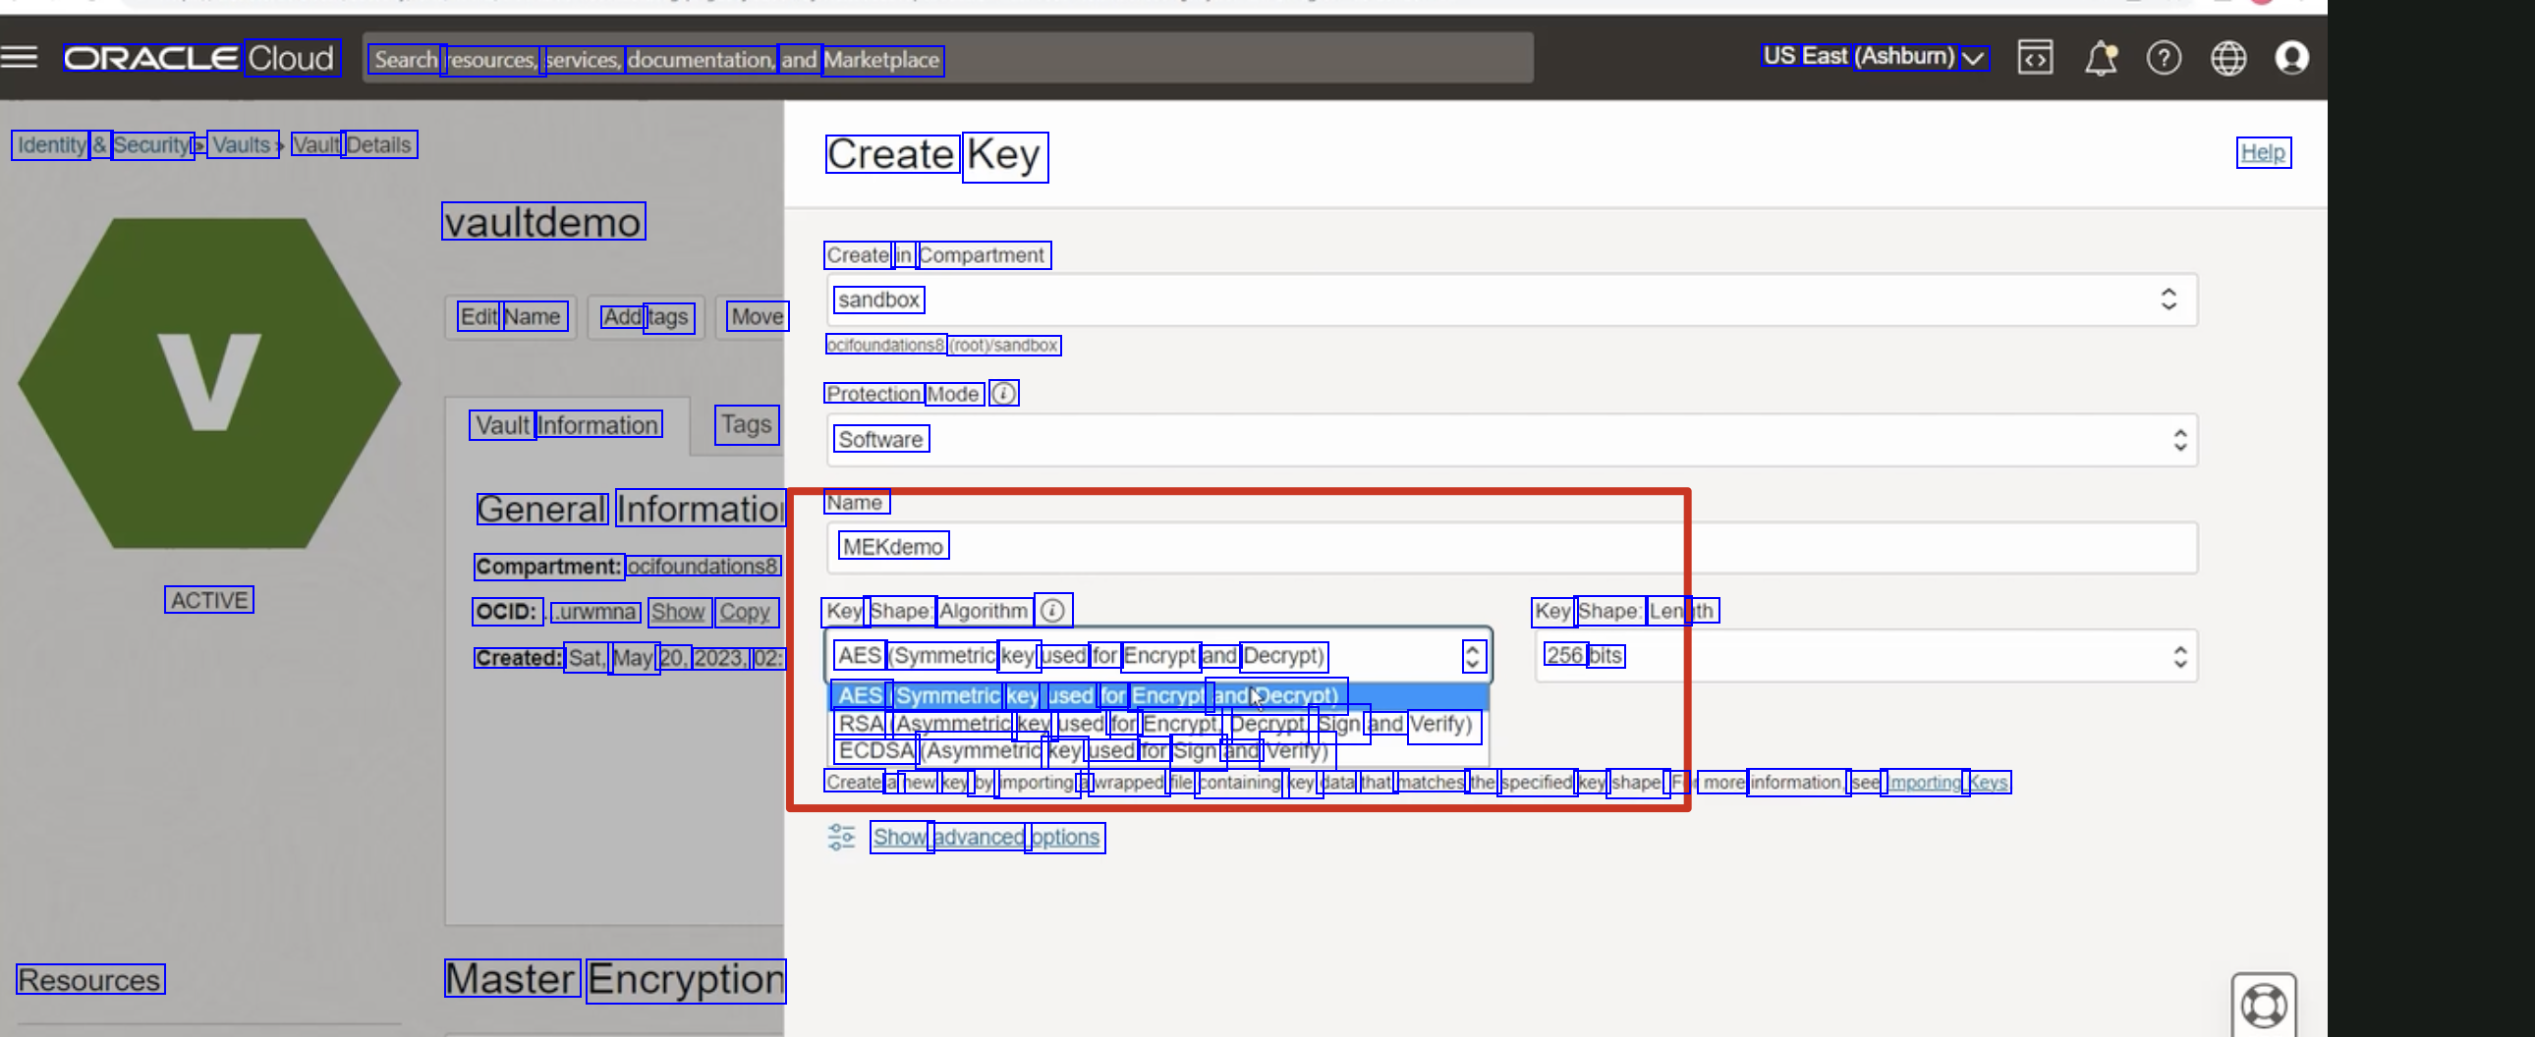2535x1037 pixels.
Task: Expand Show advanced options
Action: (x=986, y=838)
